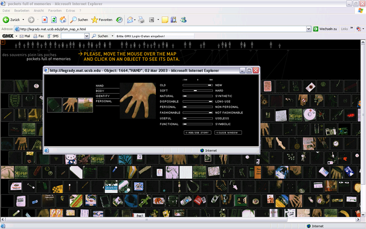Image resolution: width=366 pixels, height=229 pixels.
Task: Expand the Mail icon dropdown arrow
Action: point(135,20)
